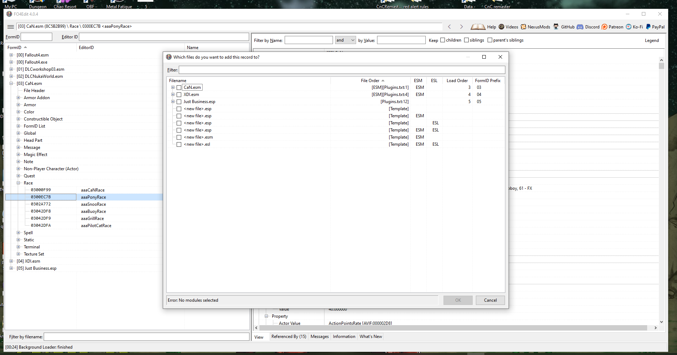
Task: Navigate back with the left arrow
Action: click(x=450, y=27)
